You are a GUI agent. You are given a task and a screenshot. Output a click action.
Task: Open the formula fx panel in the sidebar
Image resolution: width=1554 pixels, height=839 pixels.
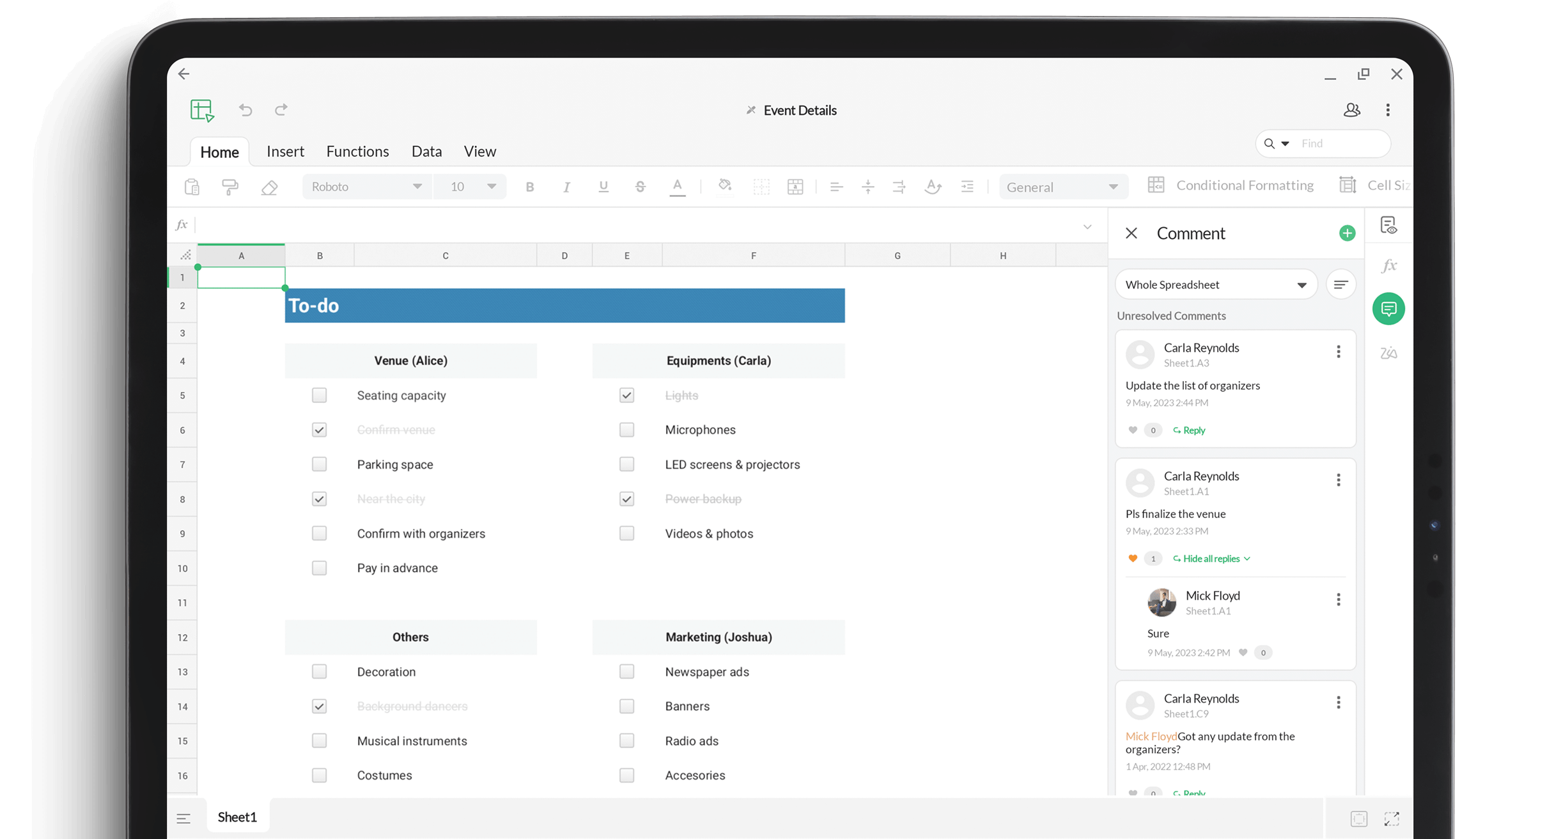pos(1388,265)
